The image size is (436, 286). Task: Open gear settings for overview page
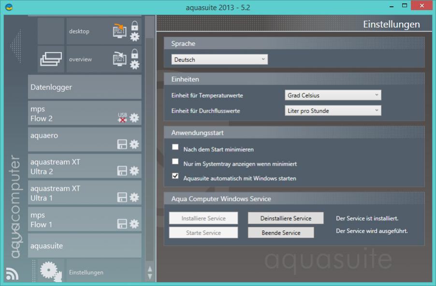tap(134, 65)
